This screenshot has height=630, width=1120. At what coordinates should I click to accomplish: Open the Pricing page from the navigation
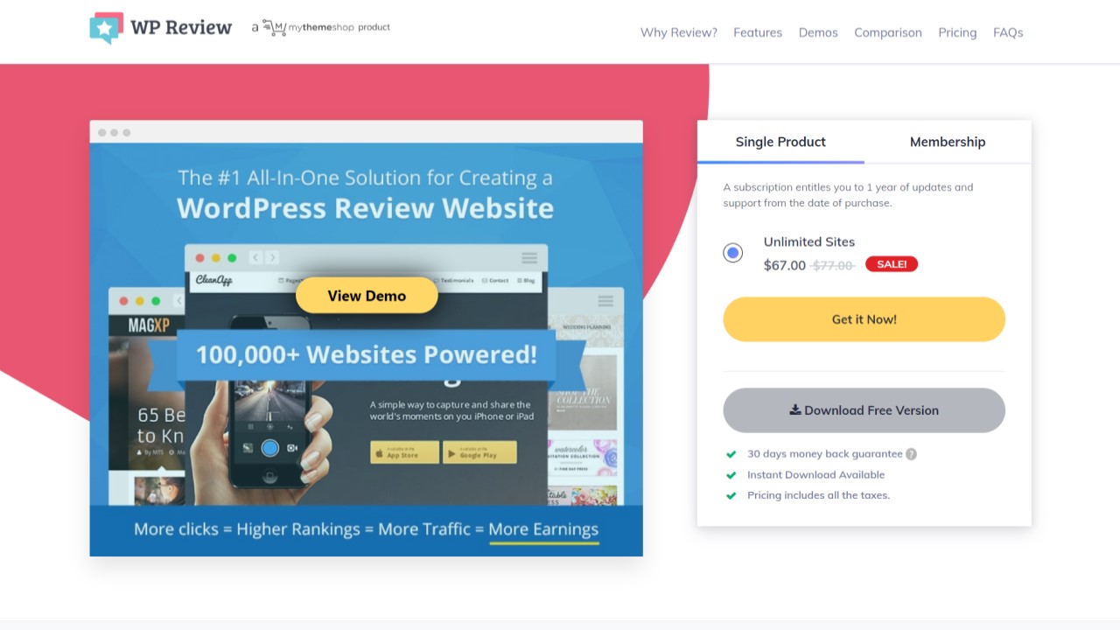click(x=957, y=32)
